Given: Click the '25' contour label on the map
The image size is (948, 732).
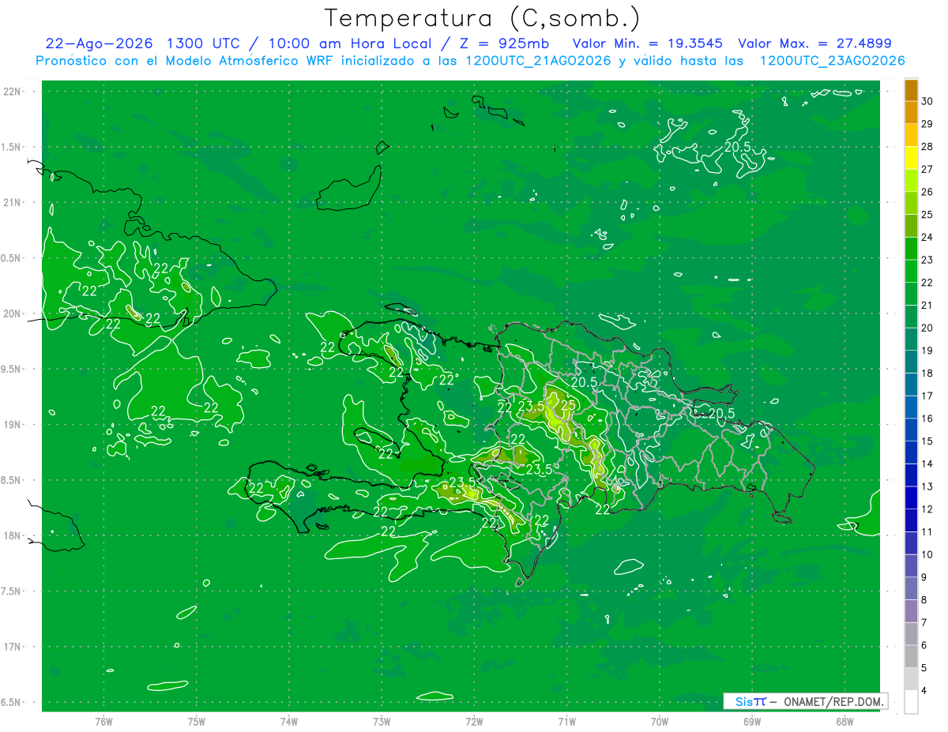Looking at the screenshot, I should [567, 405].
